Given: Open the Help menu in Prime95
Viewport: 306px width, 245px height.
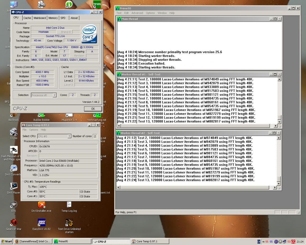Looking at the screenshot, I should click(172, 13).
